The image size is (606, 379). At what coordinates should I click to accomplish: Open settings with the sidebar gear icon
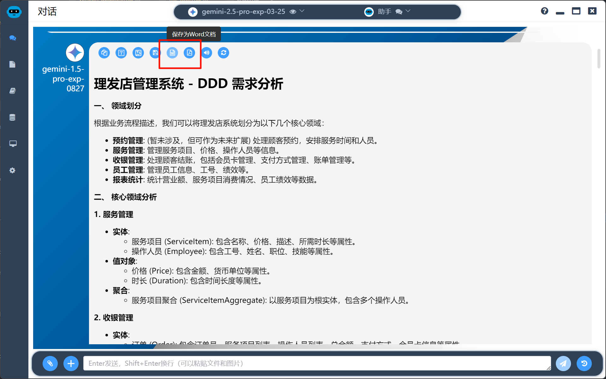[12, 170]
